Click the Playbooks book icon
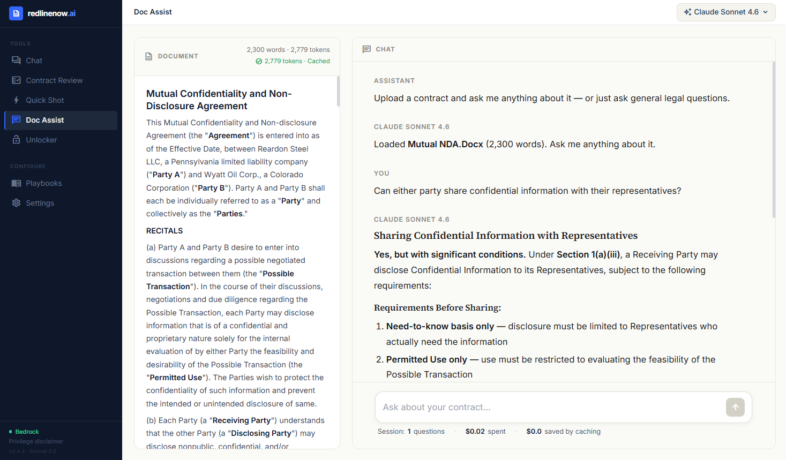786x460 pixels. click(x=16, y=183)
